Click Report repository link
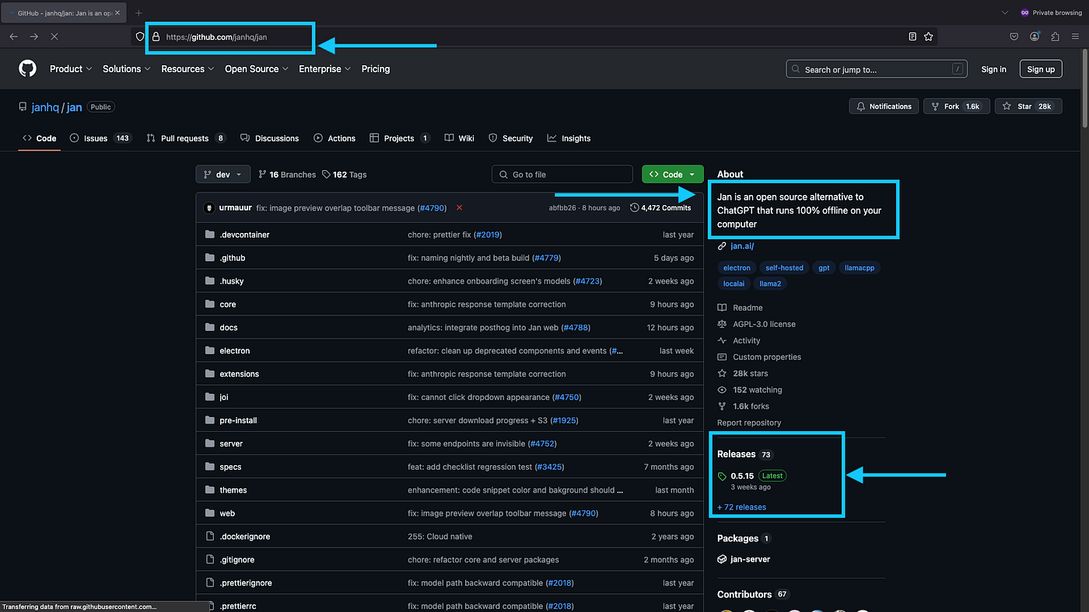 (x=749, y=422)
